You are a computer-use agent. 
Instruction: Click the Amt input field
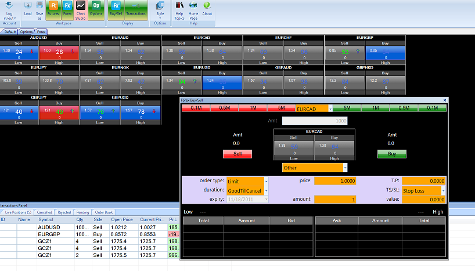(315, 121)
